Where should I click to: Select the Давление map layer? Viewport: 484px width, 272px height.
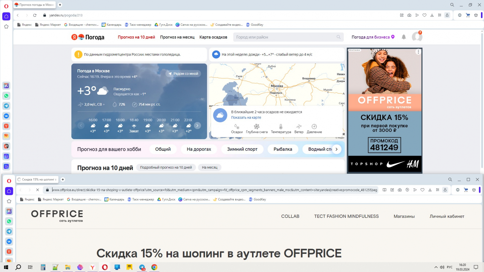pyautogui.click(x=314, y=128)
